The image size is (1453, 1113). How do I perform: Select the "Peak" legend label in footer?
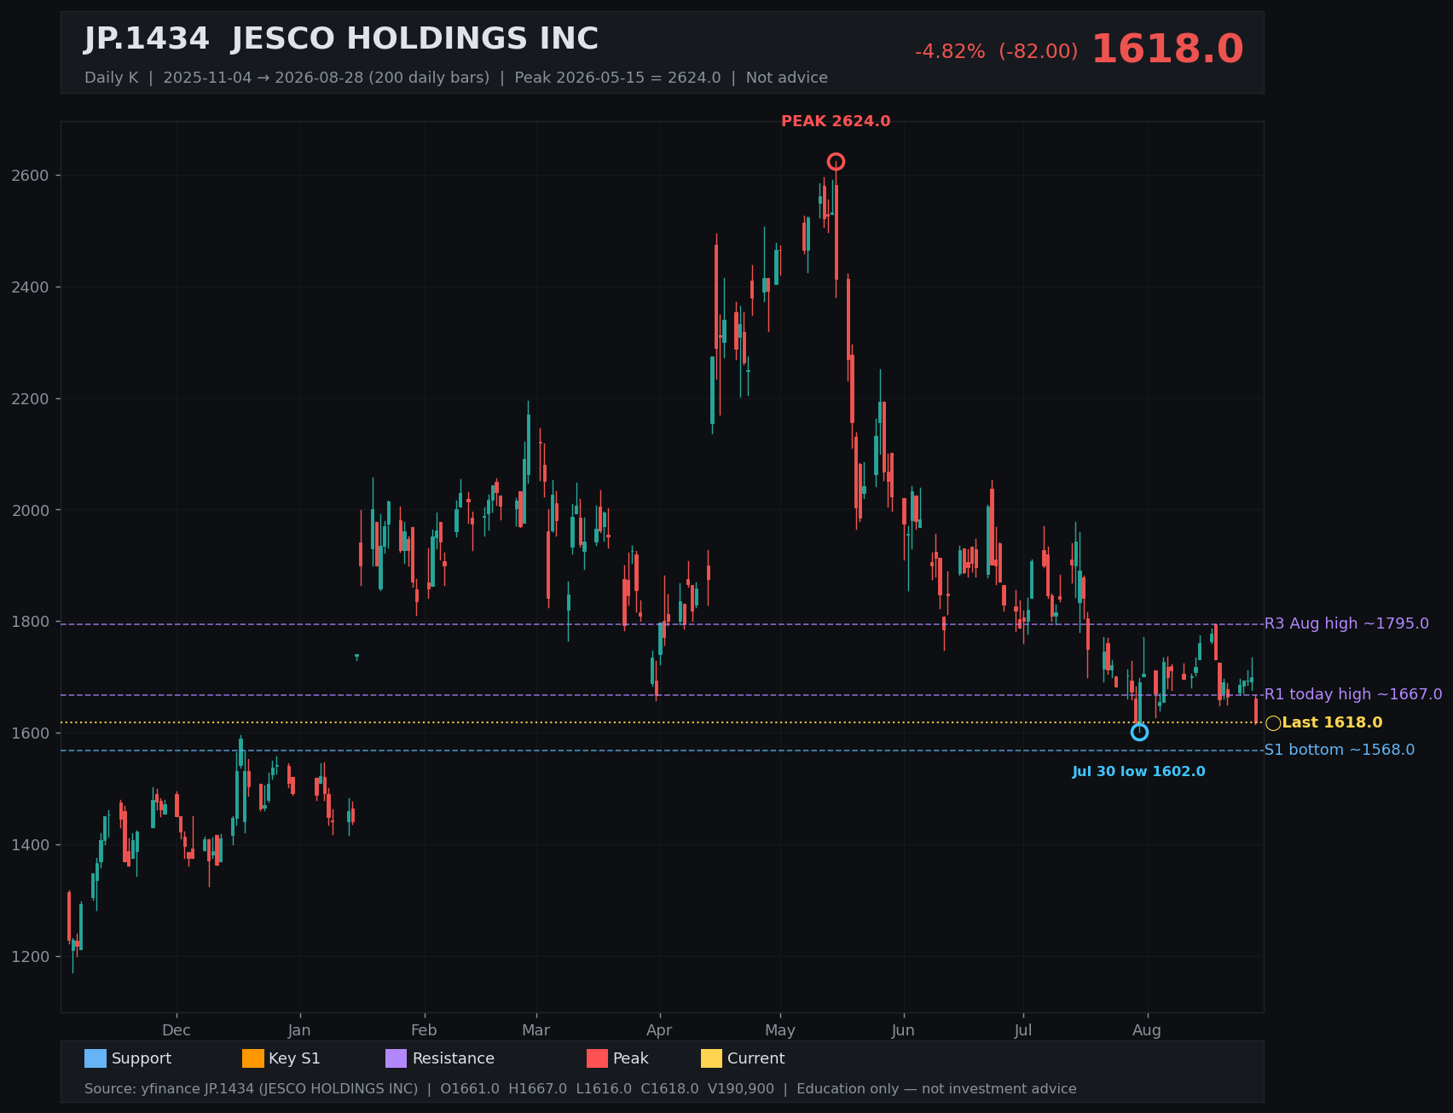tap(631, 1058)
